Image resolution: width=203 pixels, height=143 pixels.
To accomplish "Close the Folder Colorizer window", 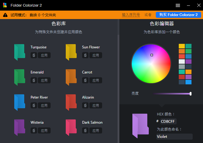I will point(199,5).
